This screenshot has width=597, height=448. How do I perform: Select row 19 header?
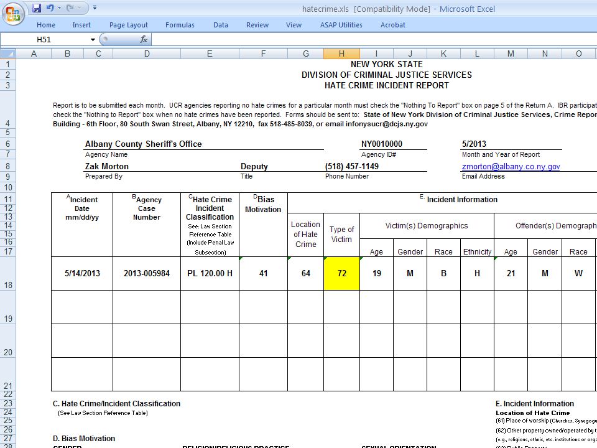click(x=8, y=307)
